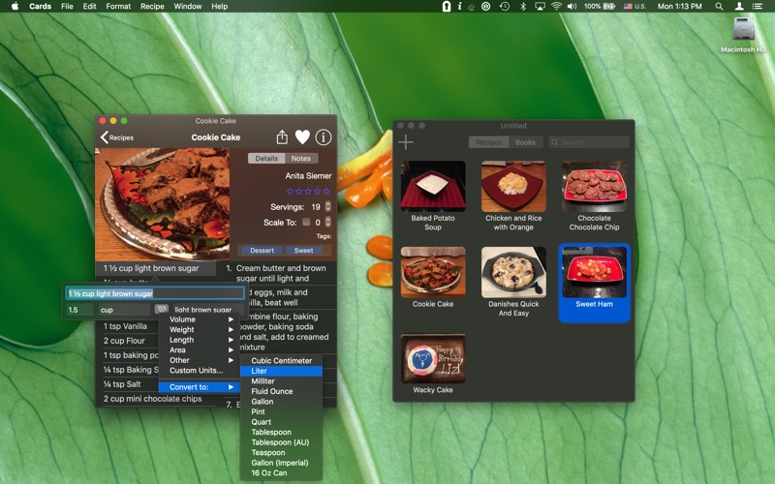Set rating using the star rating bar
775x484 pixels.
point(308,192)
